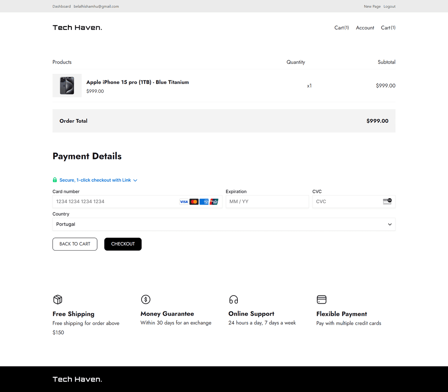Click the black CHECKOUT button

pos(123,244)
